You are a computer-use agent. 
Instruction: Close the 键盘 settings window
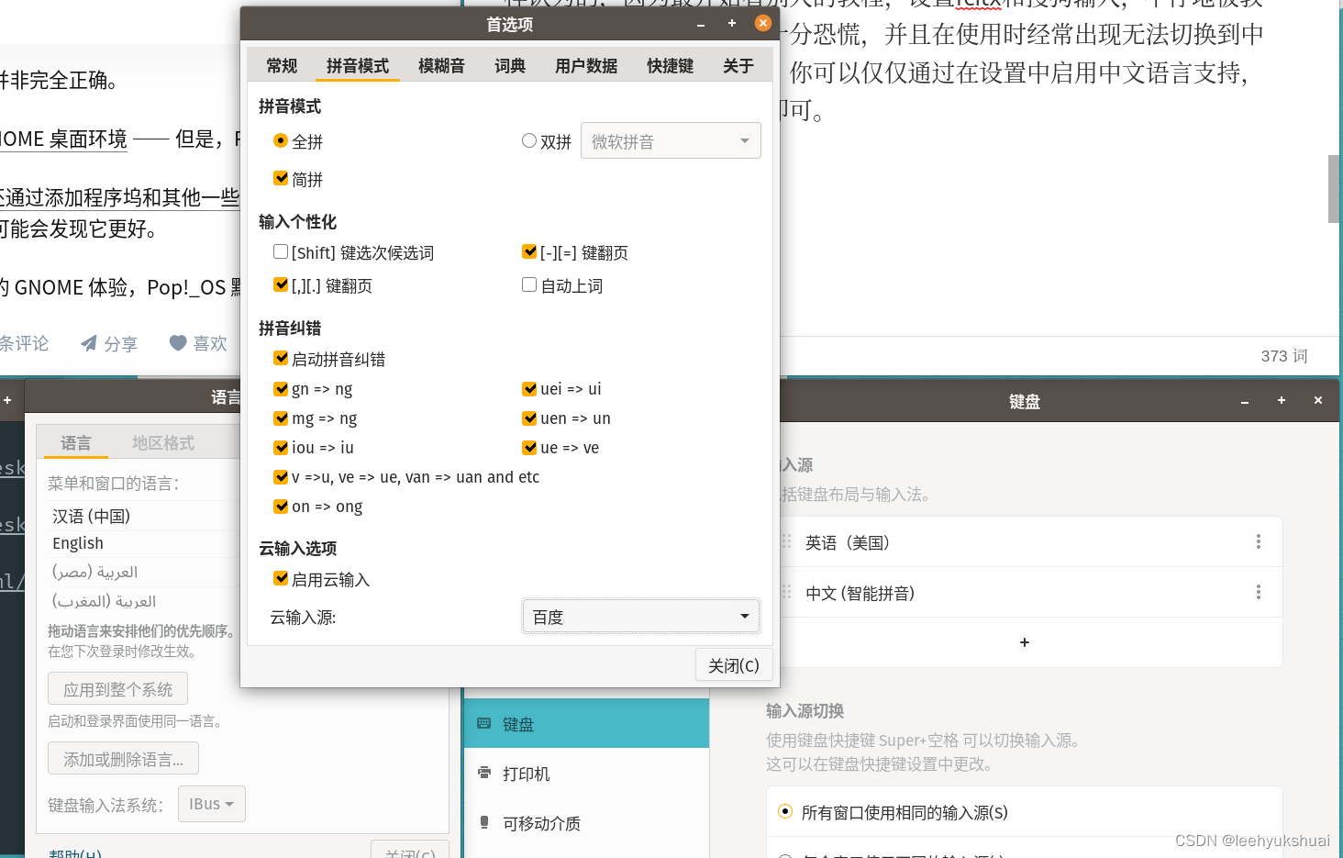[x=1318, y=400]
